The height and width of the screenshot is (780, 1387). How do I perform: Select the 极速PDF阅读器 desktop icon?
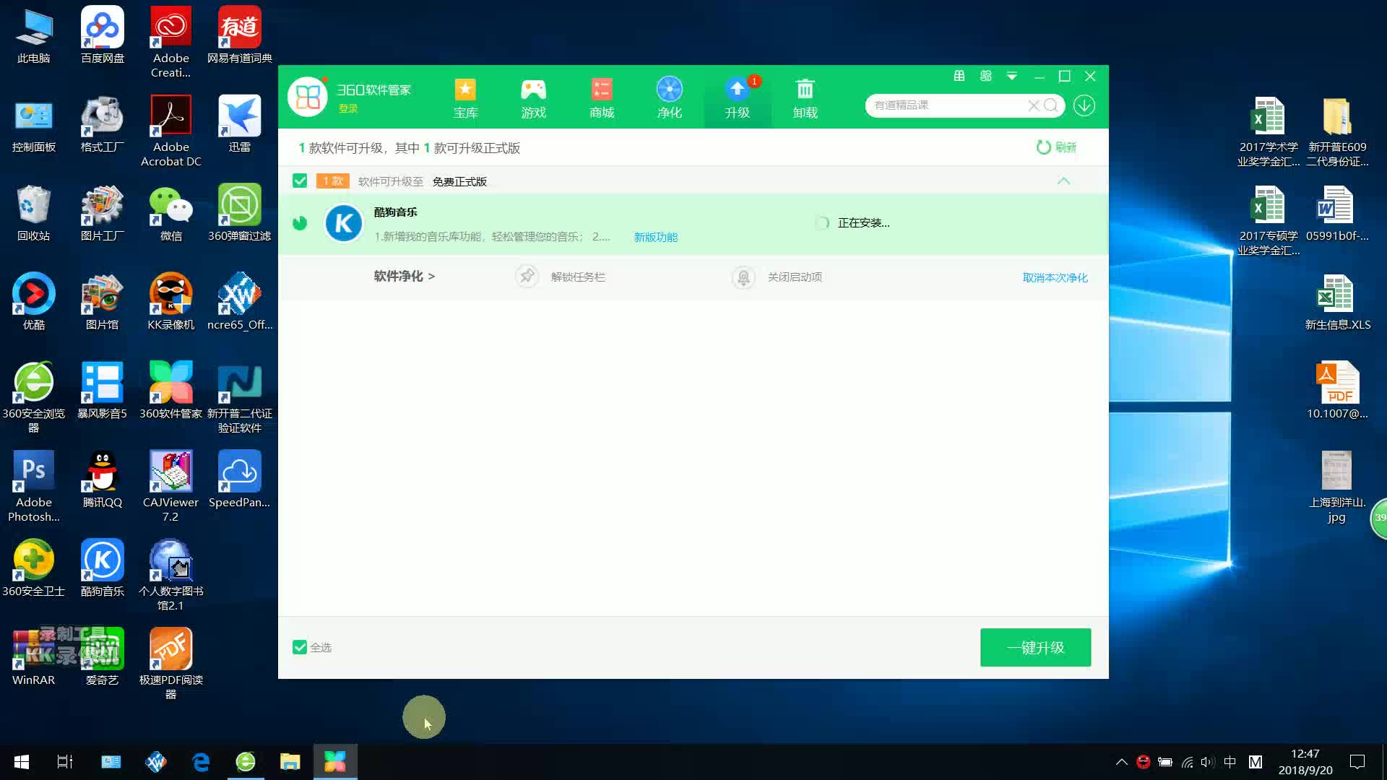[171, 663]
